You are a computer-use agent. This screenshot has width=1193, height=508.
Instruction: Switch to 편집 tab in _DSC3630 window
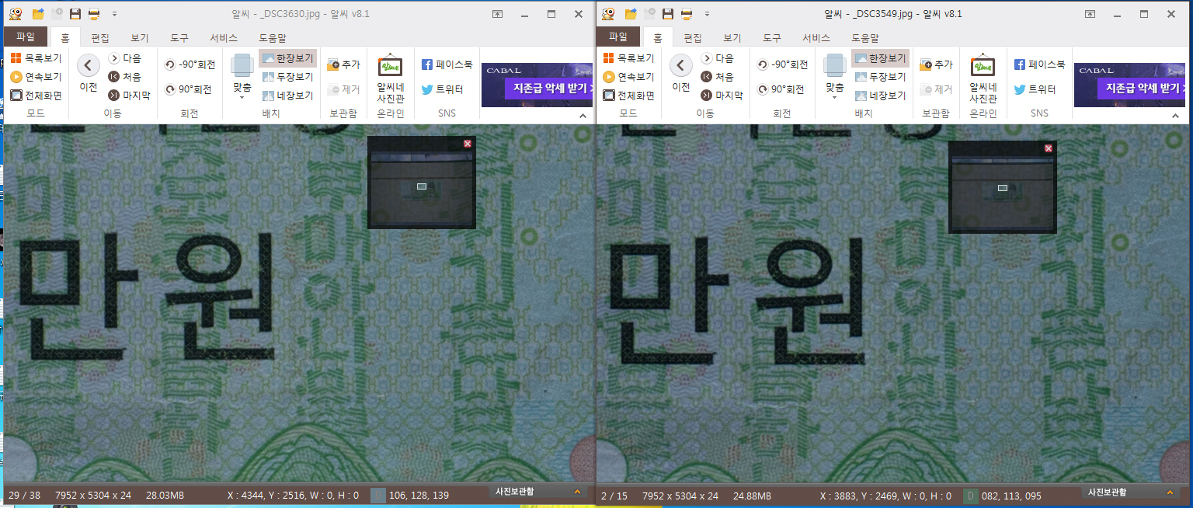tap(100, 37)
